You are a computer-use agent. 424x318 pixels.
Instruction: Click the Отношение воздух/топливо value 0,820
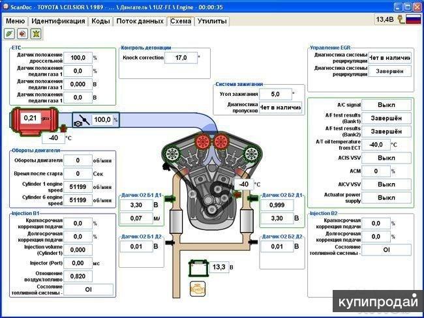pos(78,276)
